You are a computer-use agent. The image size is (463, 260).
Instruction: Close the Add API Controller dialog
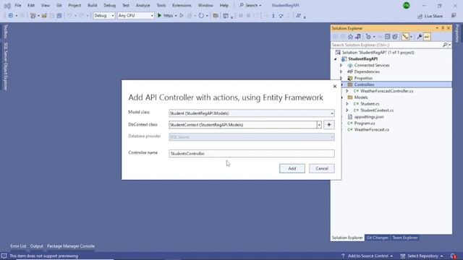[x=334, y=87]
